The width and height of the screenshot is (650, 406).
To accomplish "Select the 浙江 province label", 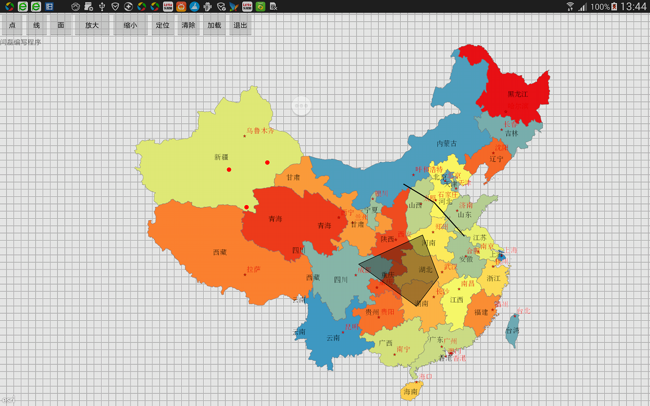I will (494, 279).
